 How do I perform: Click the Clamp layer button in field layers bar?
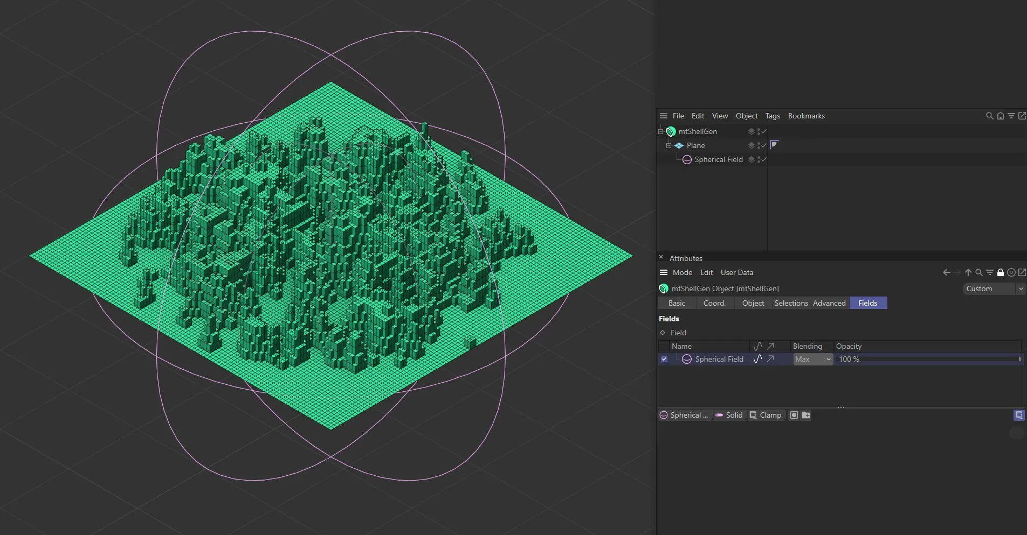[x=767, y=415]
